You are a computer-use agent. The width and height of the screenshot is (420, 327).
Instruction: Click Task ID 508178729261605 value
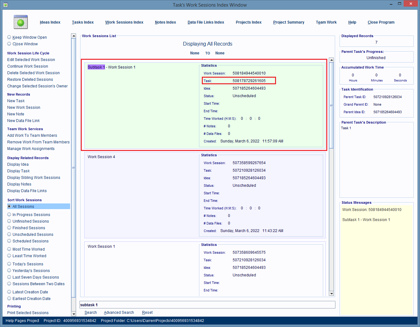[249, 81]
